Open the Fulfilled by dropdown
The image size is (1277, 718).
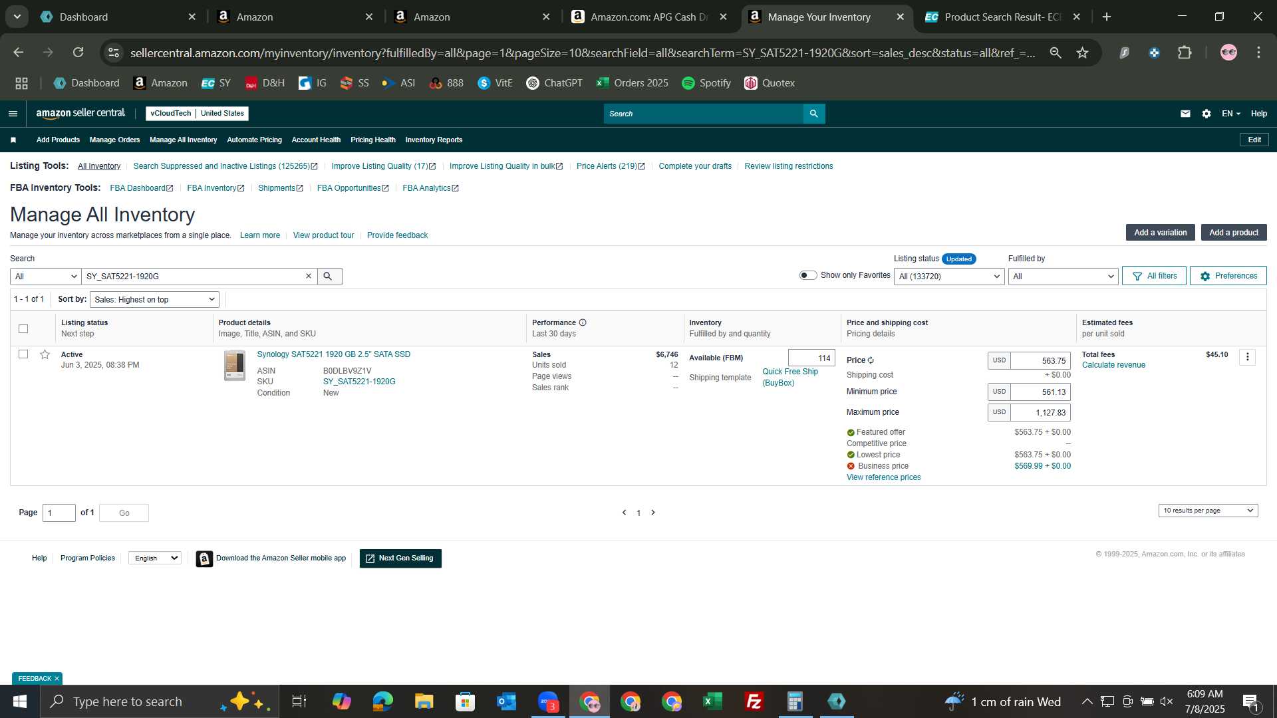tap(1063, 277)
